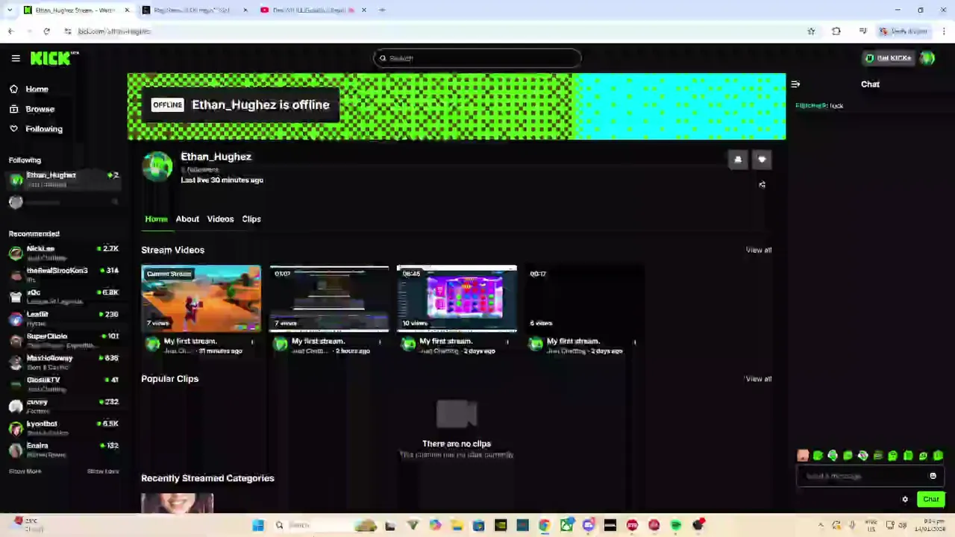Open options for the 31 minutes ago video
This screenshot has height=537, width=955.
[252, 342]
